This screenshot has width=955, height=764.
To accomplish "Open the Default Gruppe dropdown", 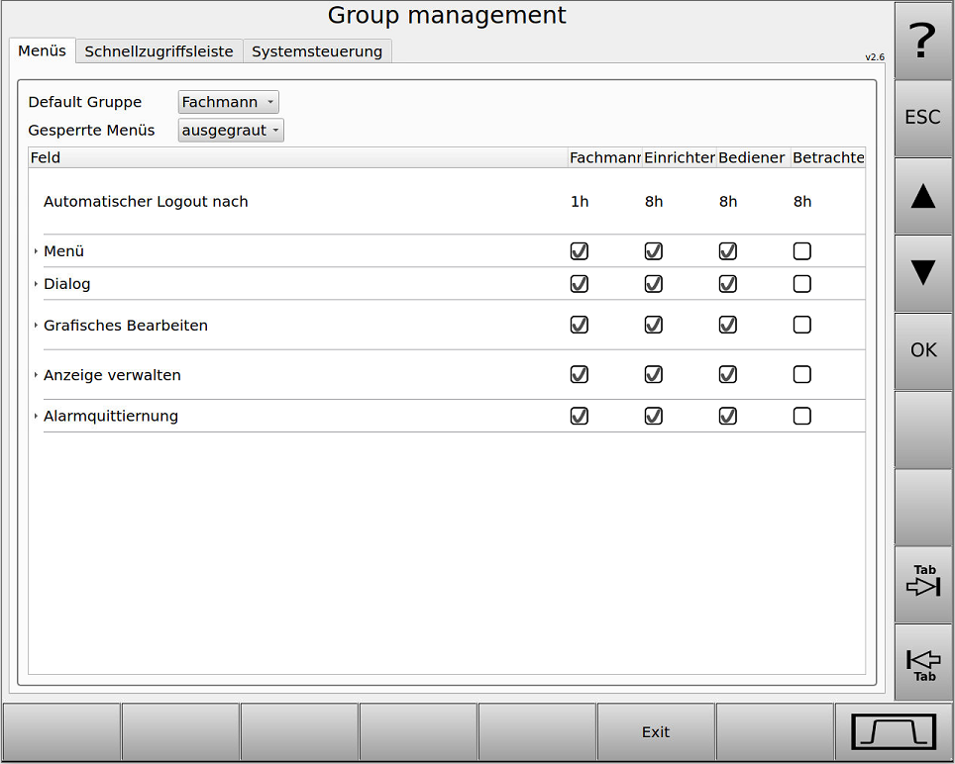I will click(228, 101).
